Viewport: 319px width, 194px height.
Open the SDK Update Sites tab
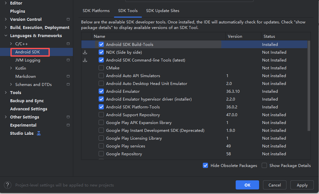pos(162,11)
